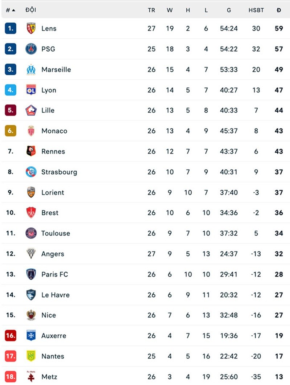Viewport: 290px width, 385px height.
Task: Click the TR column header
Action: pos(152,10)
